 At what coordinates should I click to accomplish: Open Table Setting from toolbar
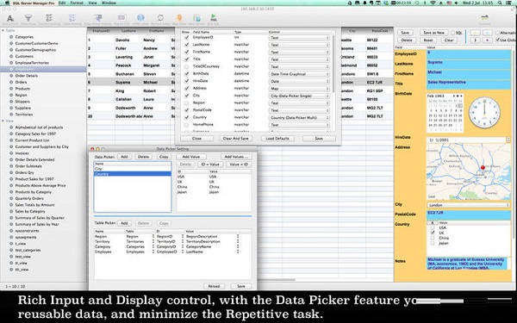(72, 18)
